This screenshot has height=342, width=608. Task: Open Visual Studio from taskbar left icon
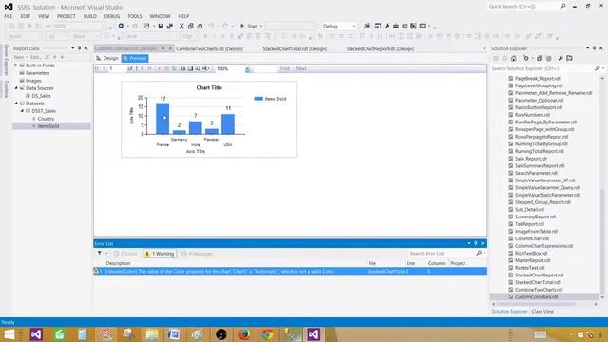pyautogui.click(x=36, y=334)
